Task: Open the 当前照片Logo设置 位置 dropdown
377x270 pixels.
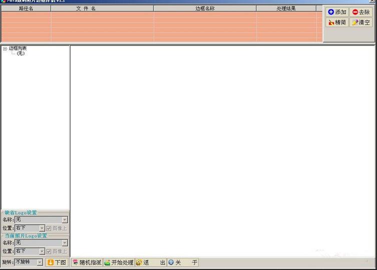Action: point(42,251)
